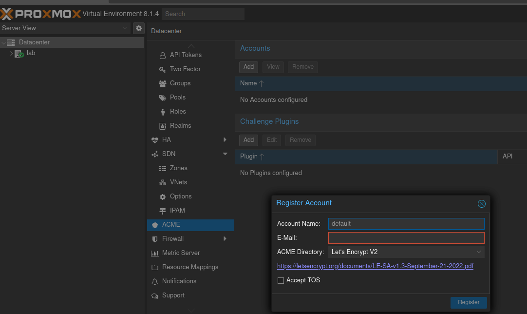Collapse the SDN submenu arrow
This screenshot has height=314, width=527.
tap(225, 154)
